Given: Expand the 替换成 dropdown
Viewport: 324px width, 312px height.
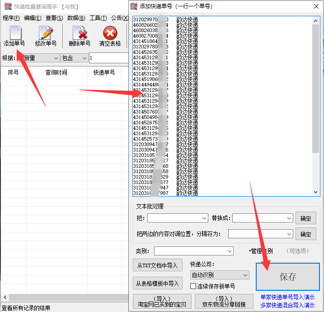Looking at the screenshot, I should click(x=289, y=218).
